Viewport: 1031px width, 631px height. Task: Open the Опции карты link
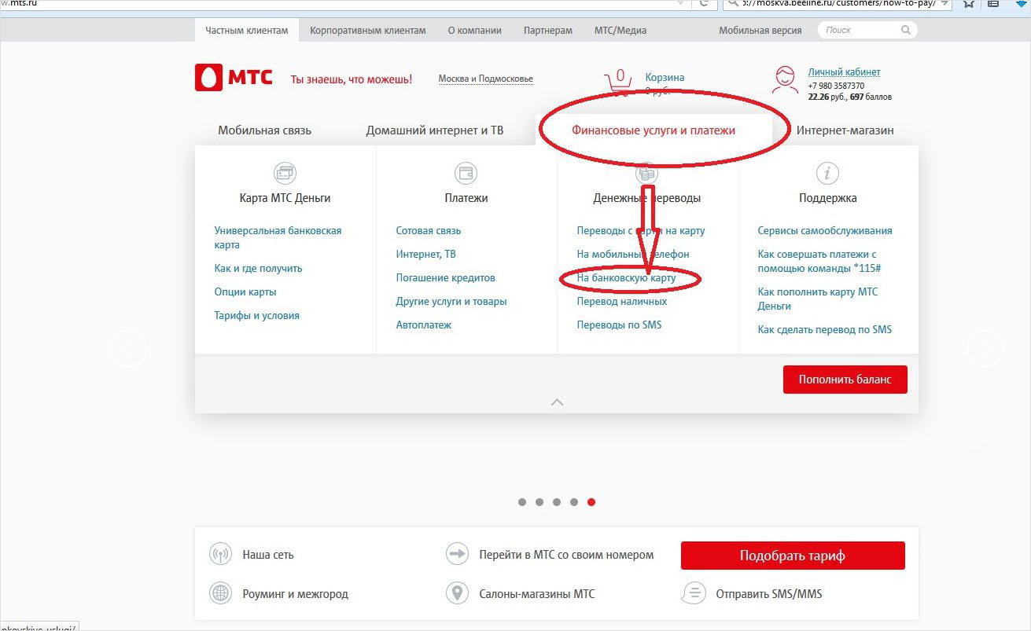click(245, 292)
